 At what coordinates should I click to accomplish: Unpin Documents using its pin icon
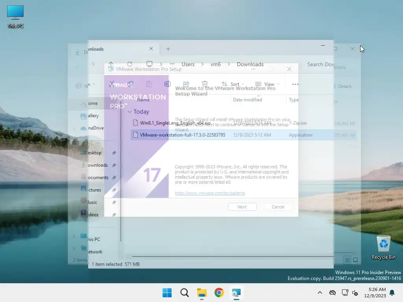coord(114,177)
